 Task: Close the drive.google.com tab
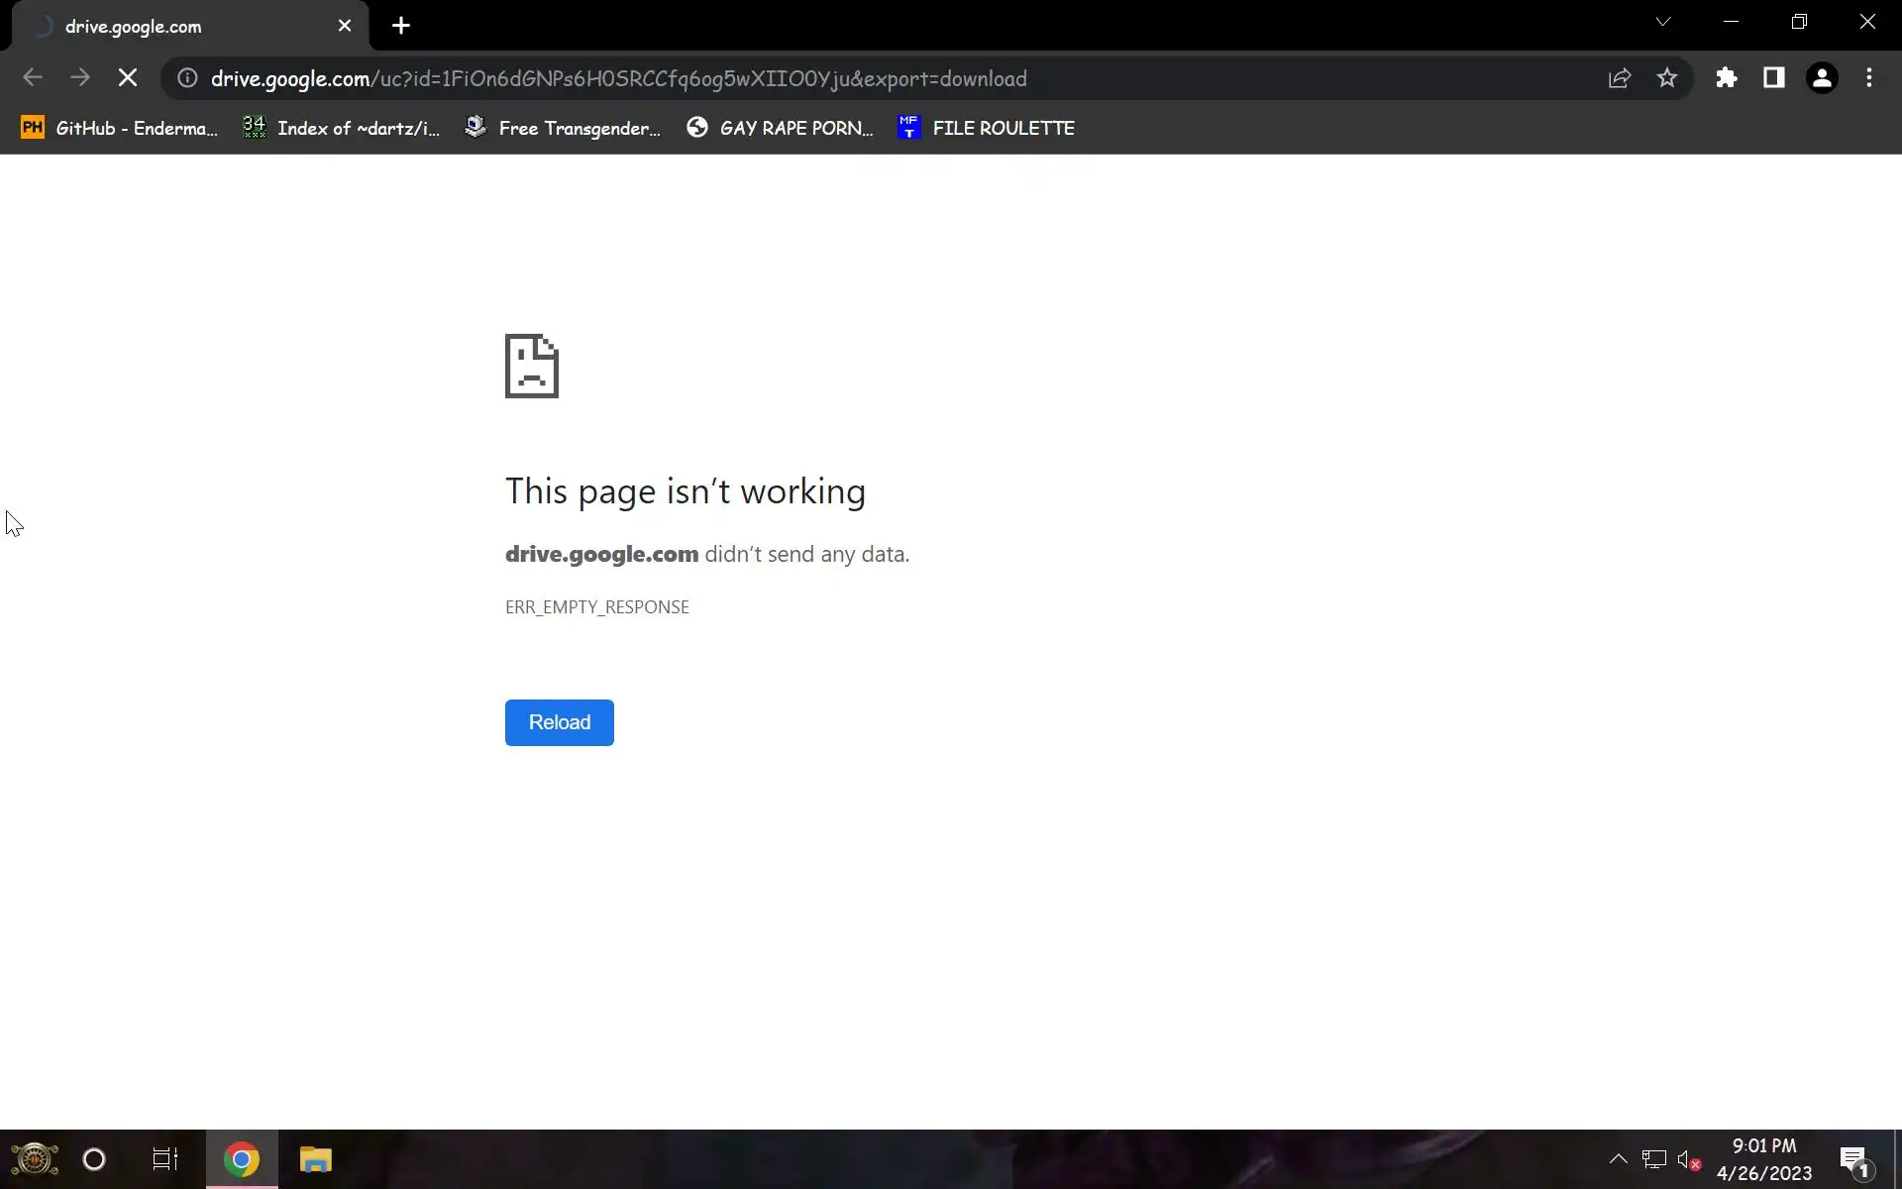pyautogui.click(x=345, y=26)
